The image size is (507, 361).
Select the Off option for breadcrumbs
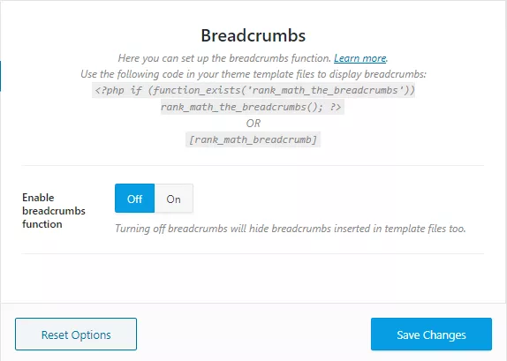click(x=134, y=199)
